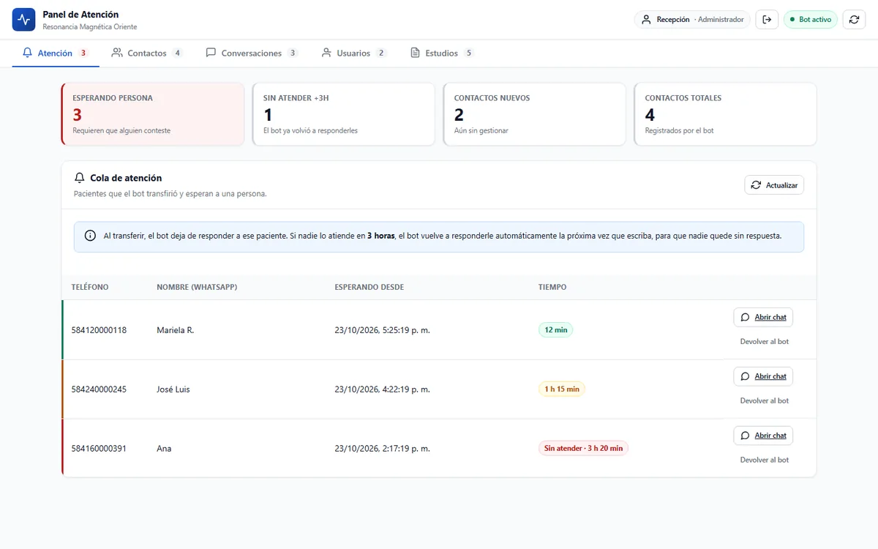Click the bell icon beside Cola de atención
Viewport: 878px width, 549px height.
(80, 178)
